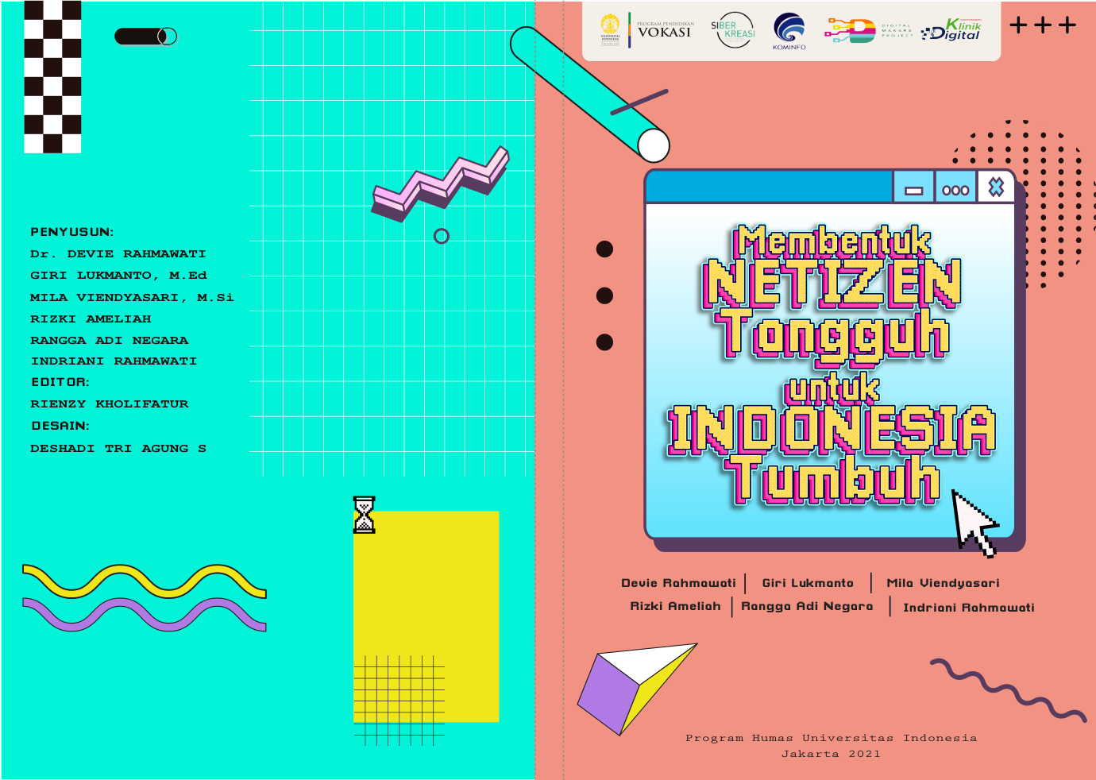Click the 'Jakarta 2021' text
This screenshot has width=1096, height=780.
point(832,754)
